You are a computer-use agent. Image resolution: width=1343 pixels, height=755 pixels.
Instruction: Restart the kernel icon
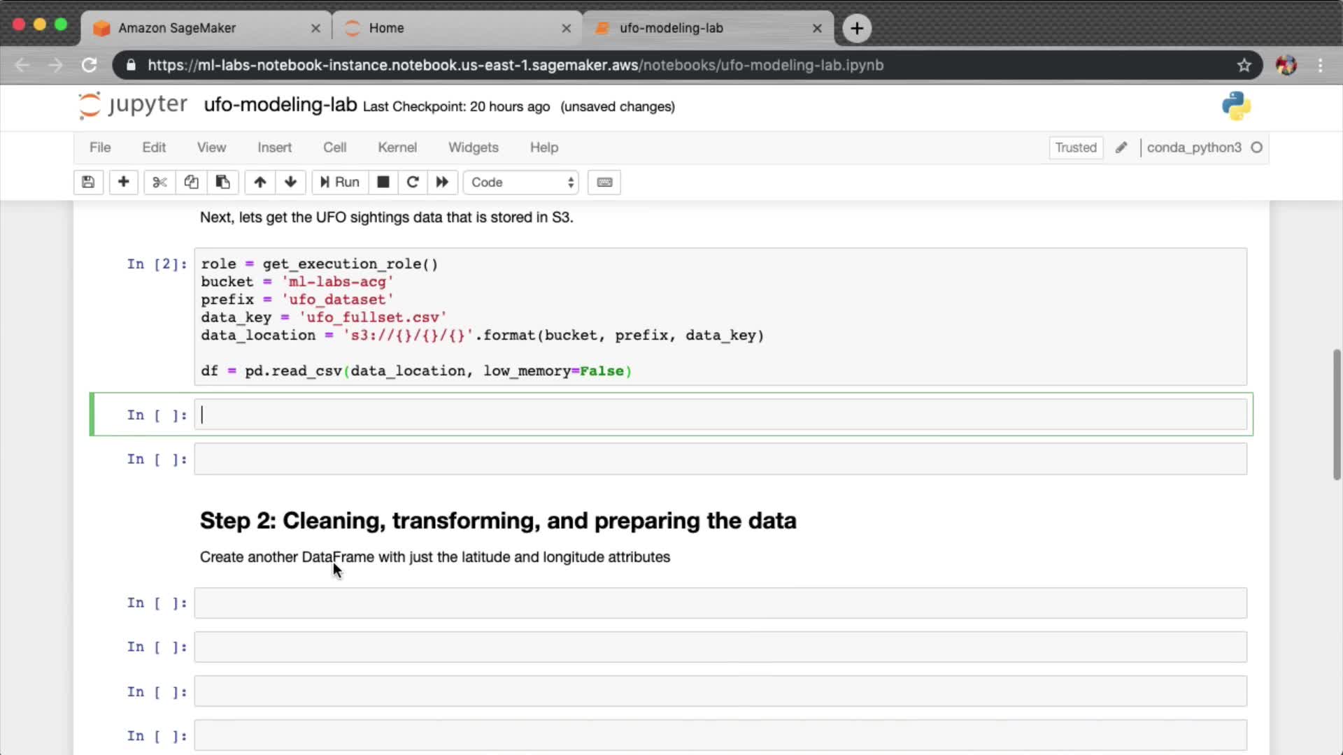[413, 182]
